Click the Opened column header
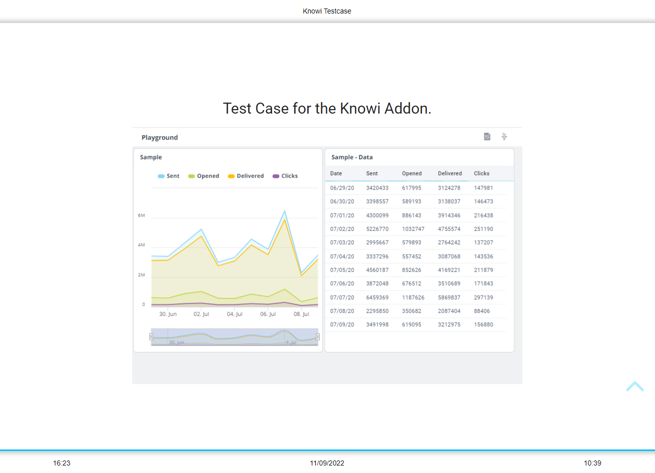 [x=412, y=174]
